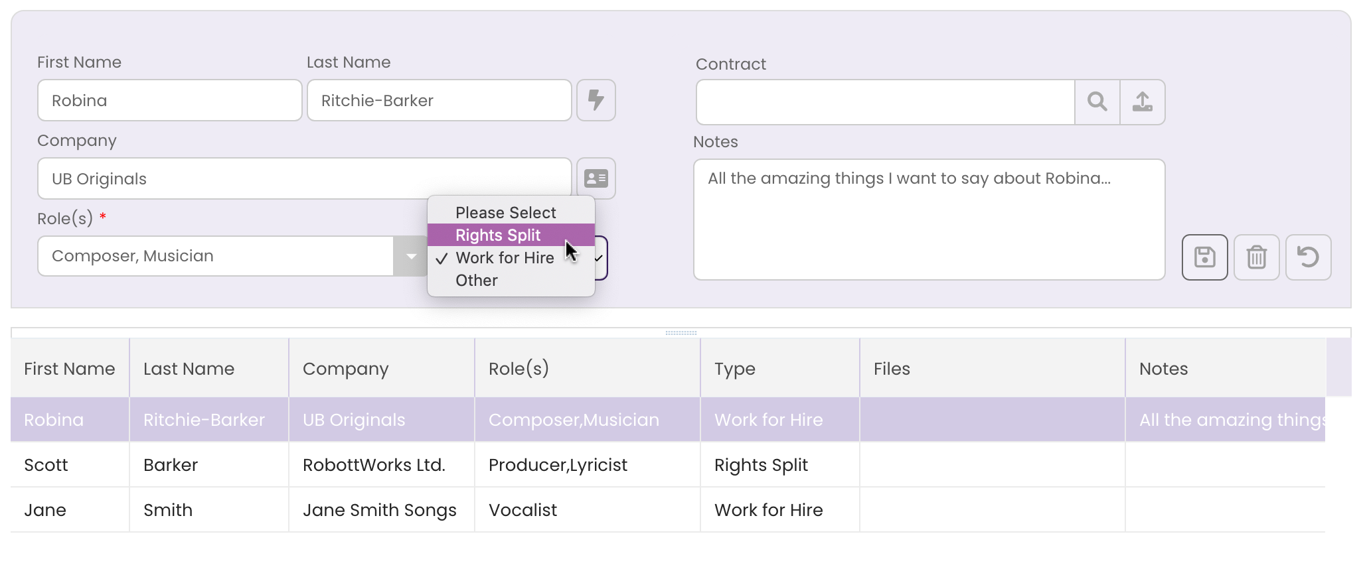Undo changes with the revert icon
The height and width of the screenshot is (585, 1367).
pyautogui.click(x=1308, y=257)
